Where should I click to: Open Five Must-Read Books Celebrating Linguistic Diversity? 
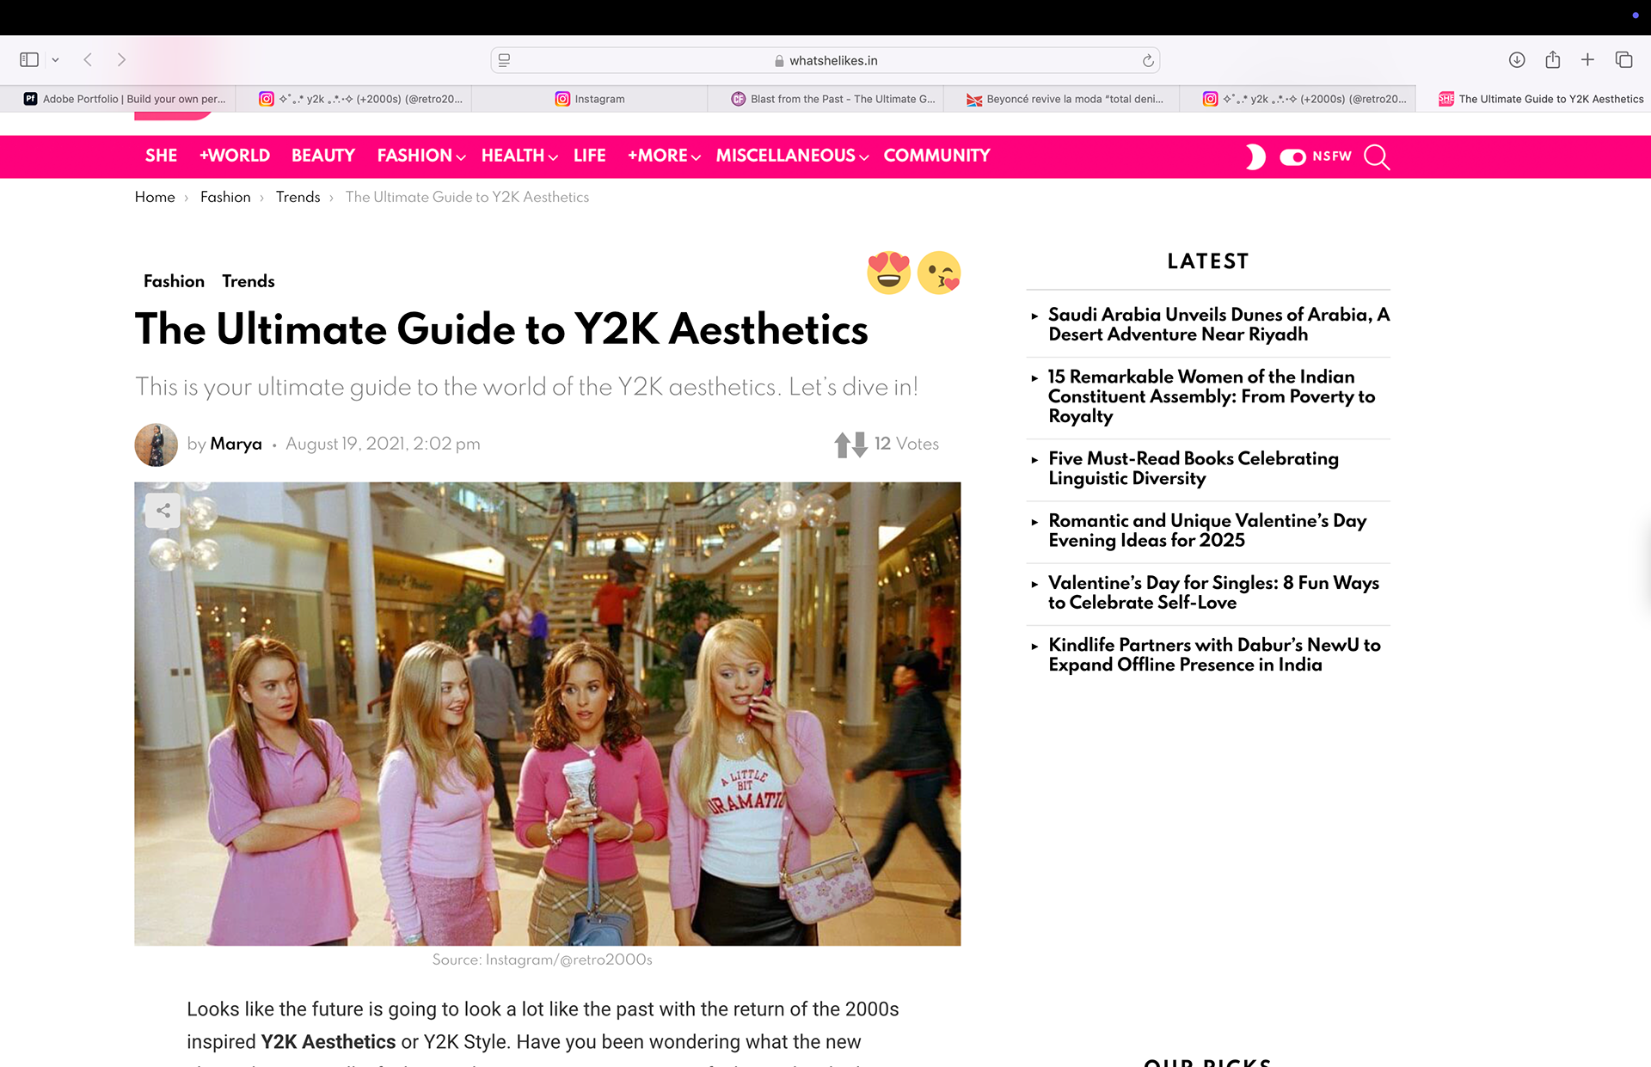[1193, 468]
